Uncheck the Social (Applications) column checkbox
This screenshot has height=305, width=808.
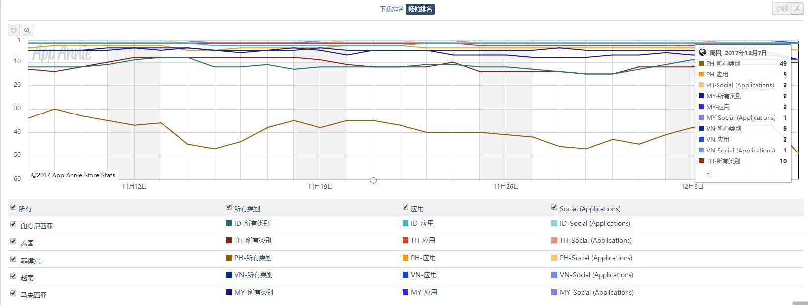(554, 207)
